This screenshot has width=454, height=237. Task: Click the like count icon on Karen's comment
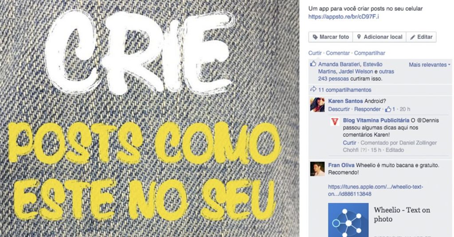[388, 109]
